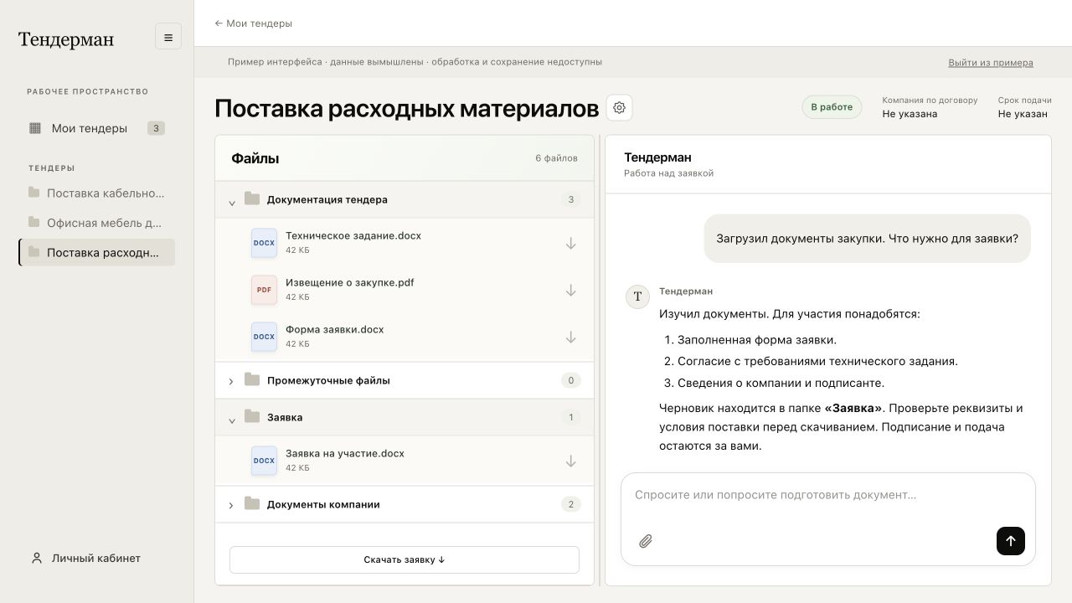Image resolution: width=1072 pixels, height=603 pixels.
Task: Expand the Документы компании folder chevron
Action: [x=231, y=505]
